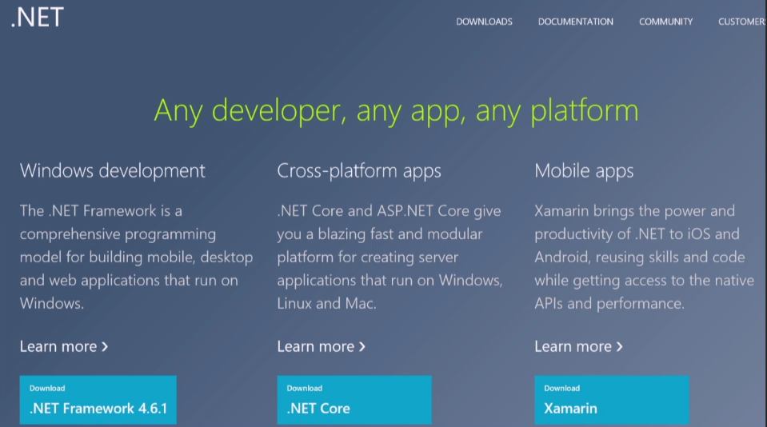Follow Learn more under Cross-platform apps

coord(321,346)
